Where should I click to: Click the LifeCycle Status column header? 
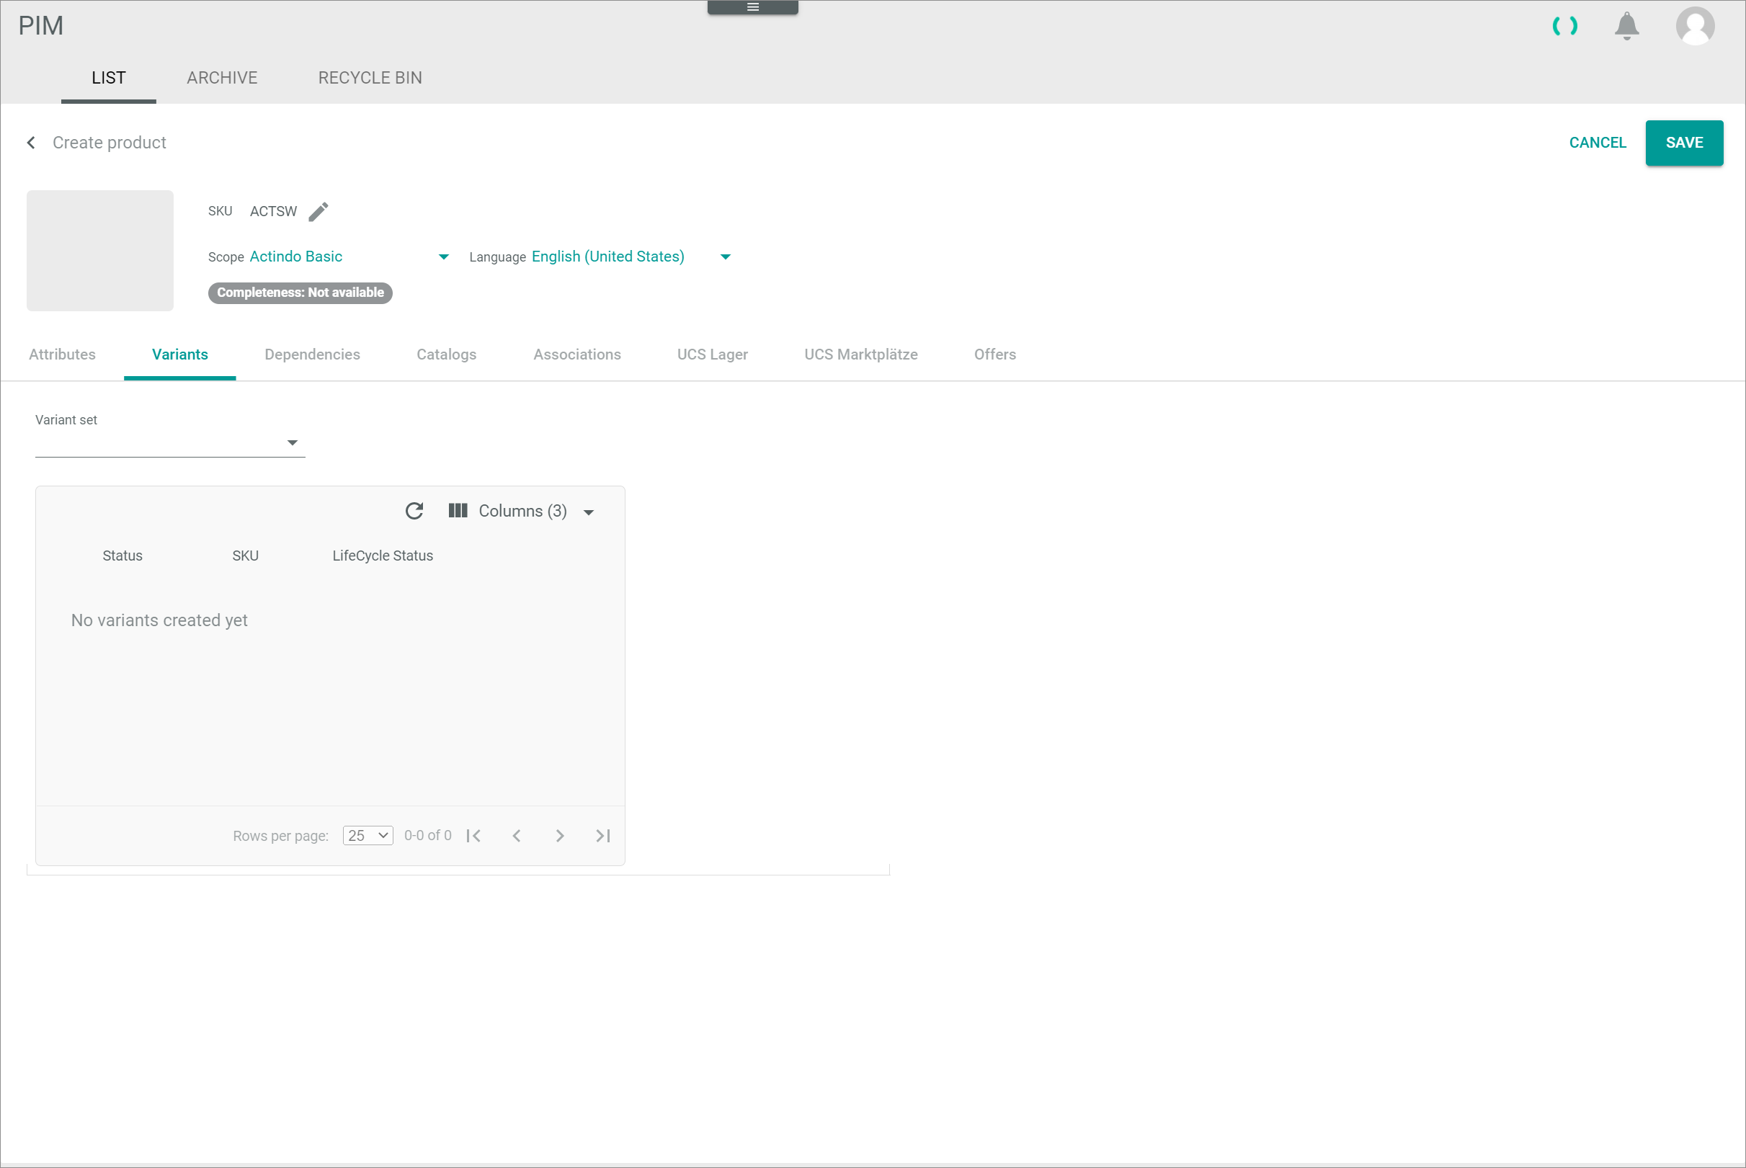(382, 556)
